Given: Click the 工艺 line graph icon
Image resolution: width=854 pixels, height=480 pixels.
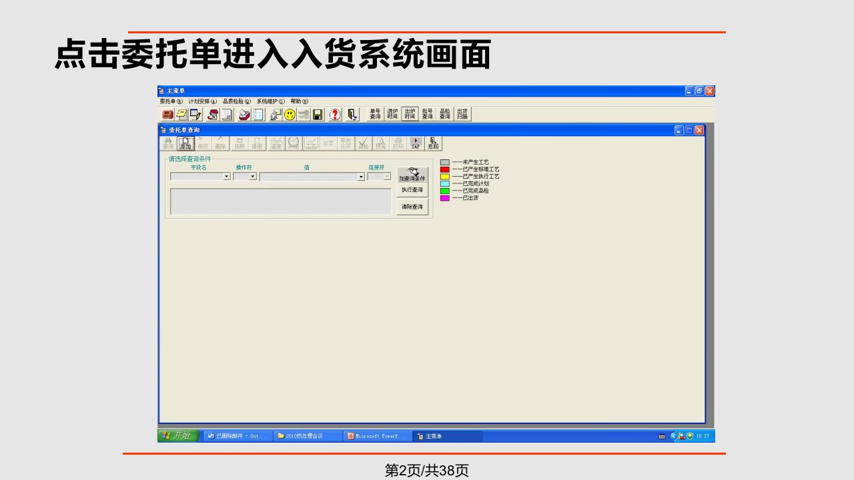Looking at the screenshot, I should click(x=311, y=143).
